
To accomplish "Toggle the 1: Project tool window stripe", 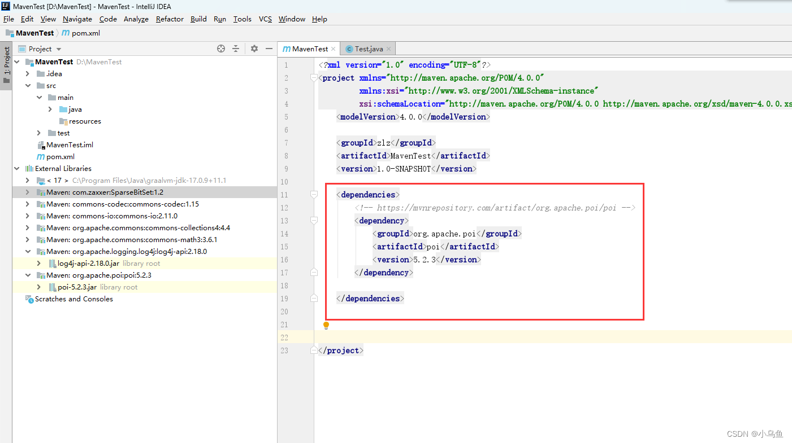I will tap(6, 65).
